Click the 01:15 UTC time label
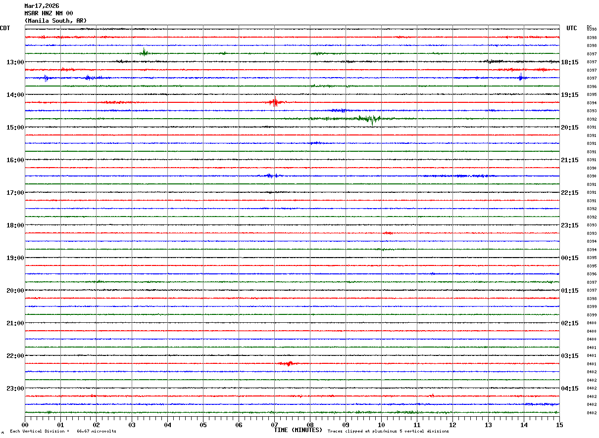This screenshot has height=438, width=599. (x=570, y=291)
